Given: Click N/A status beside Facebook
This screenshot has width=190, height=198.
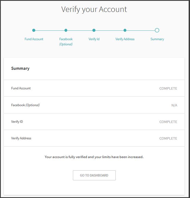Looking at the screenshot, I should [x=174, y=105].
